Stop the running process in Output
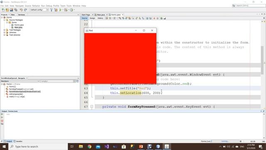 tap(2, 120)
